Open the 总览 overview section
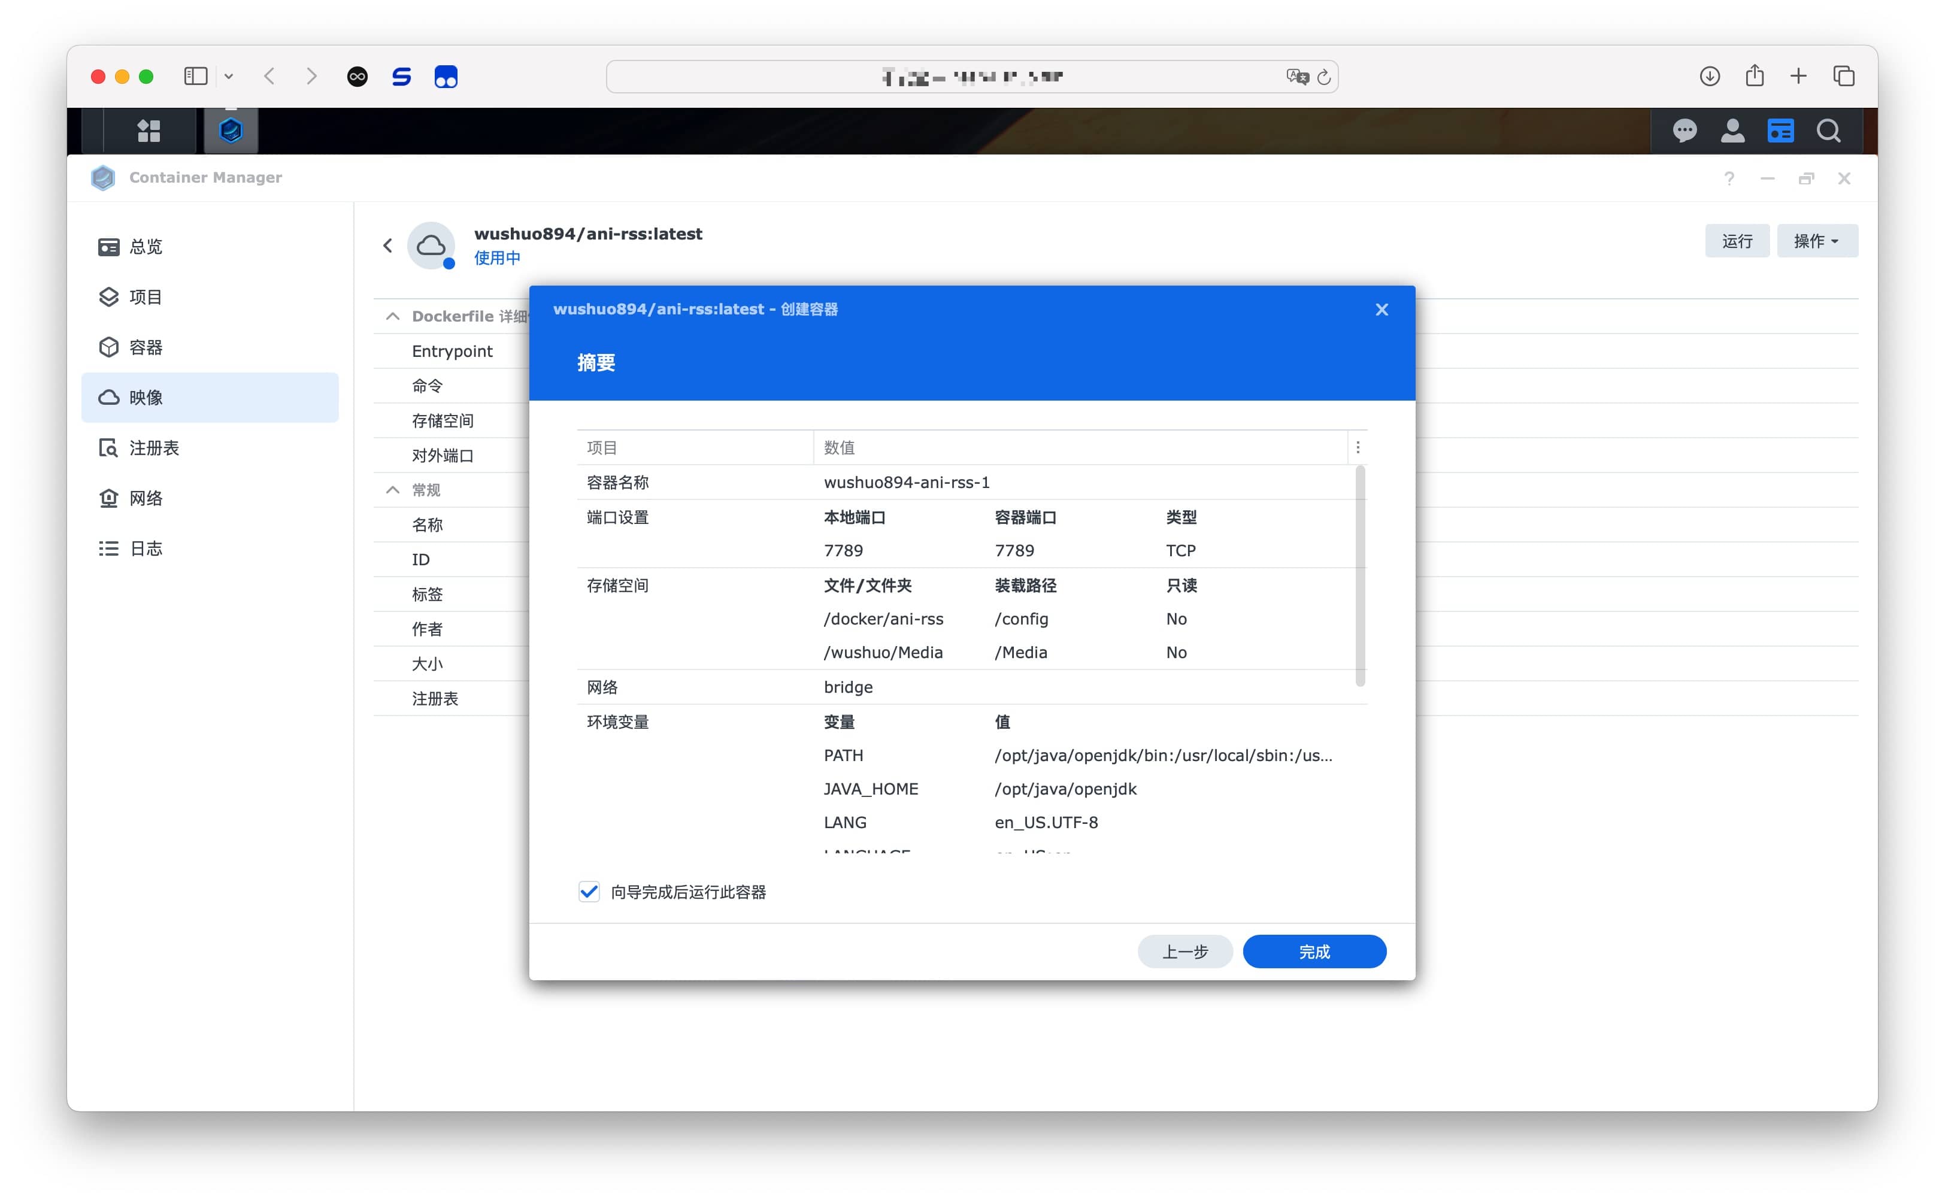This screenshot has height=1200, width=1945. pos(210,247)
